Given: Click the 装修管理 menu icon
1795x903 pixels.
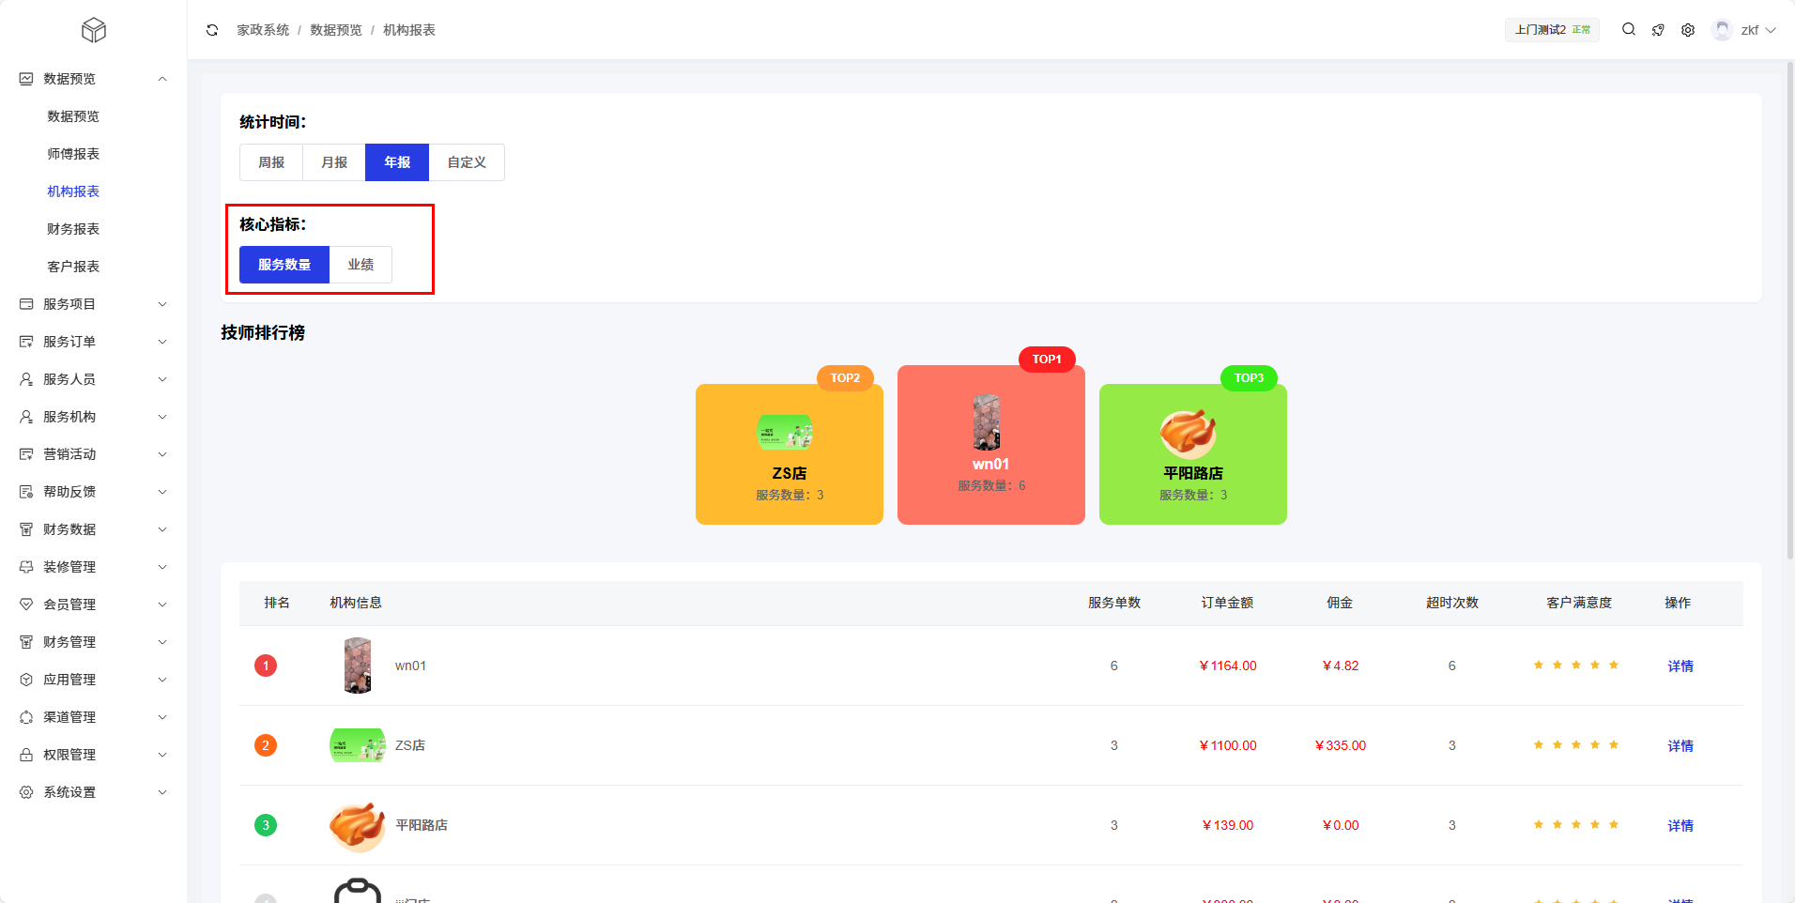Looking at the screenshot, I should [x=26, y=567].
